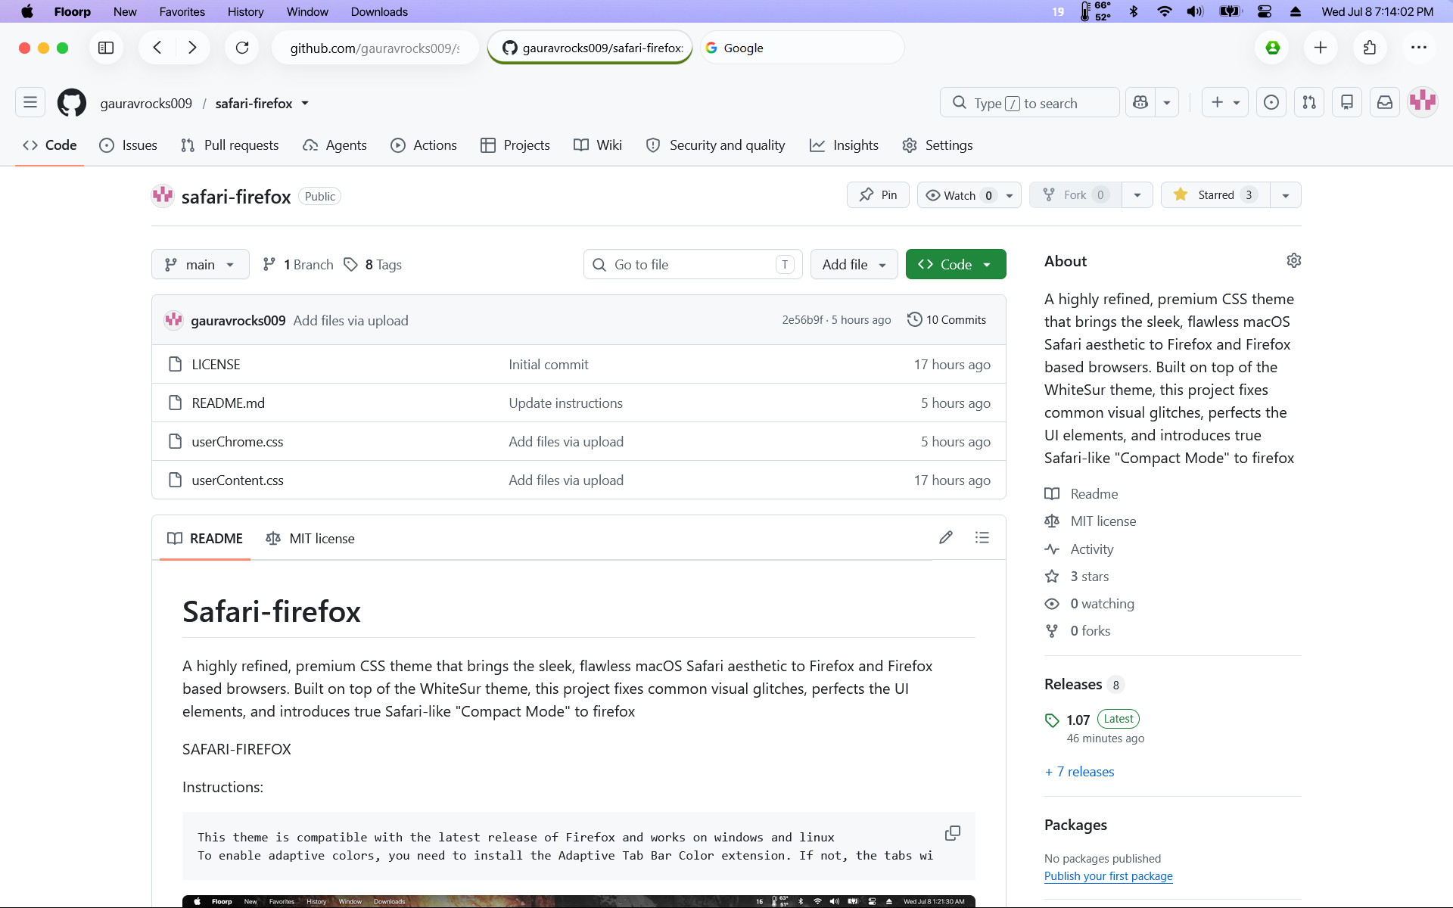This screenshot has height=908, width=1453.
Task: Toggle the Starred button for this repo
Action: pos(1215,194)
